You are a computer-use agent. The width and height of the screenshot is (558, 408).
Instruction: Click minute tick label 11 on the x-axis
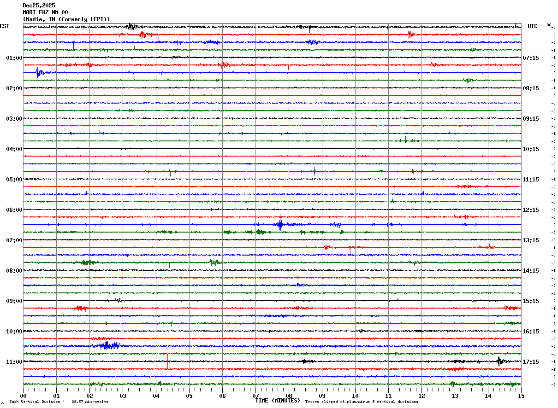click(x=388, y=396)
